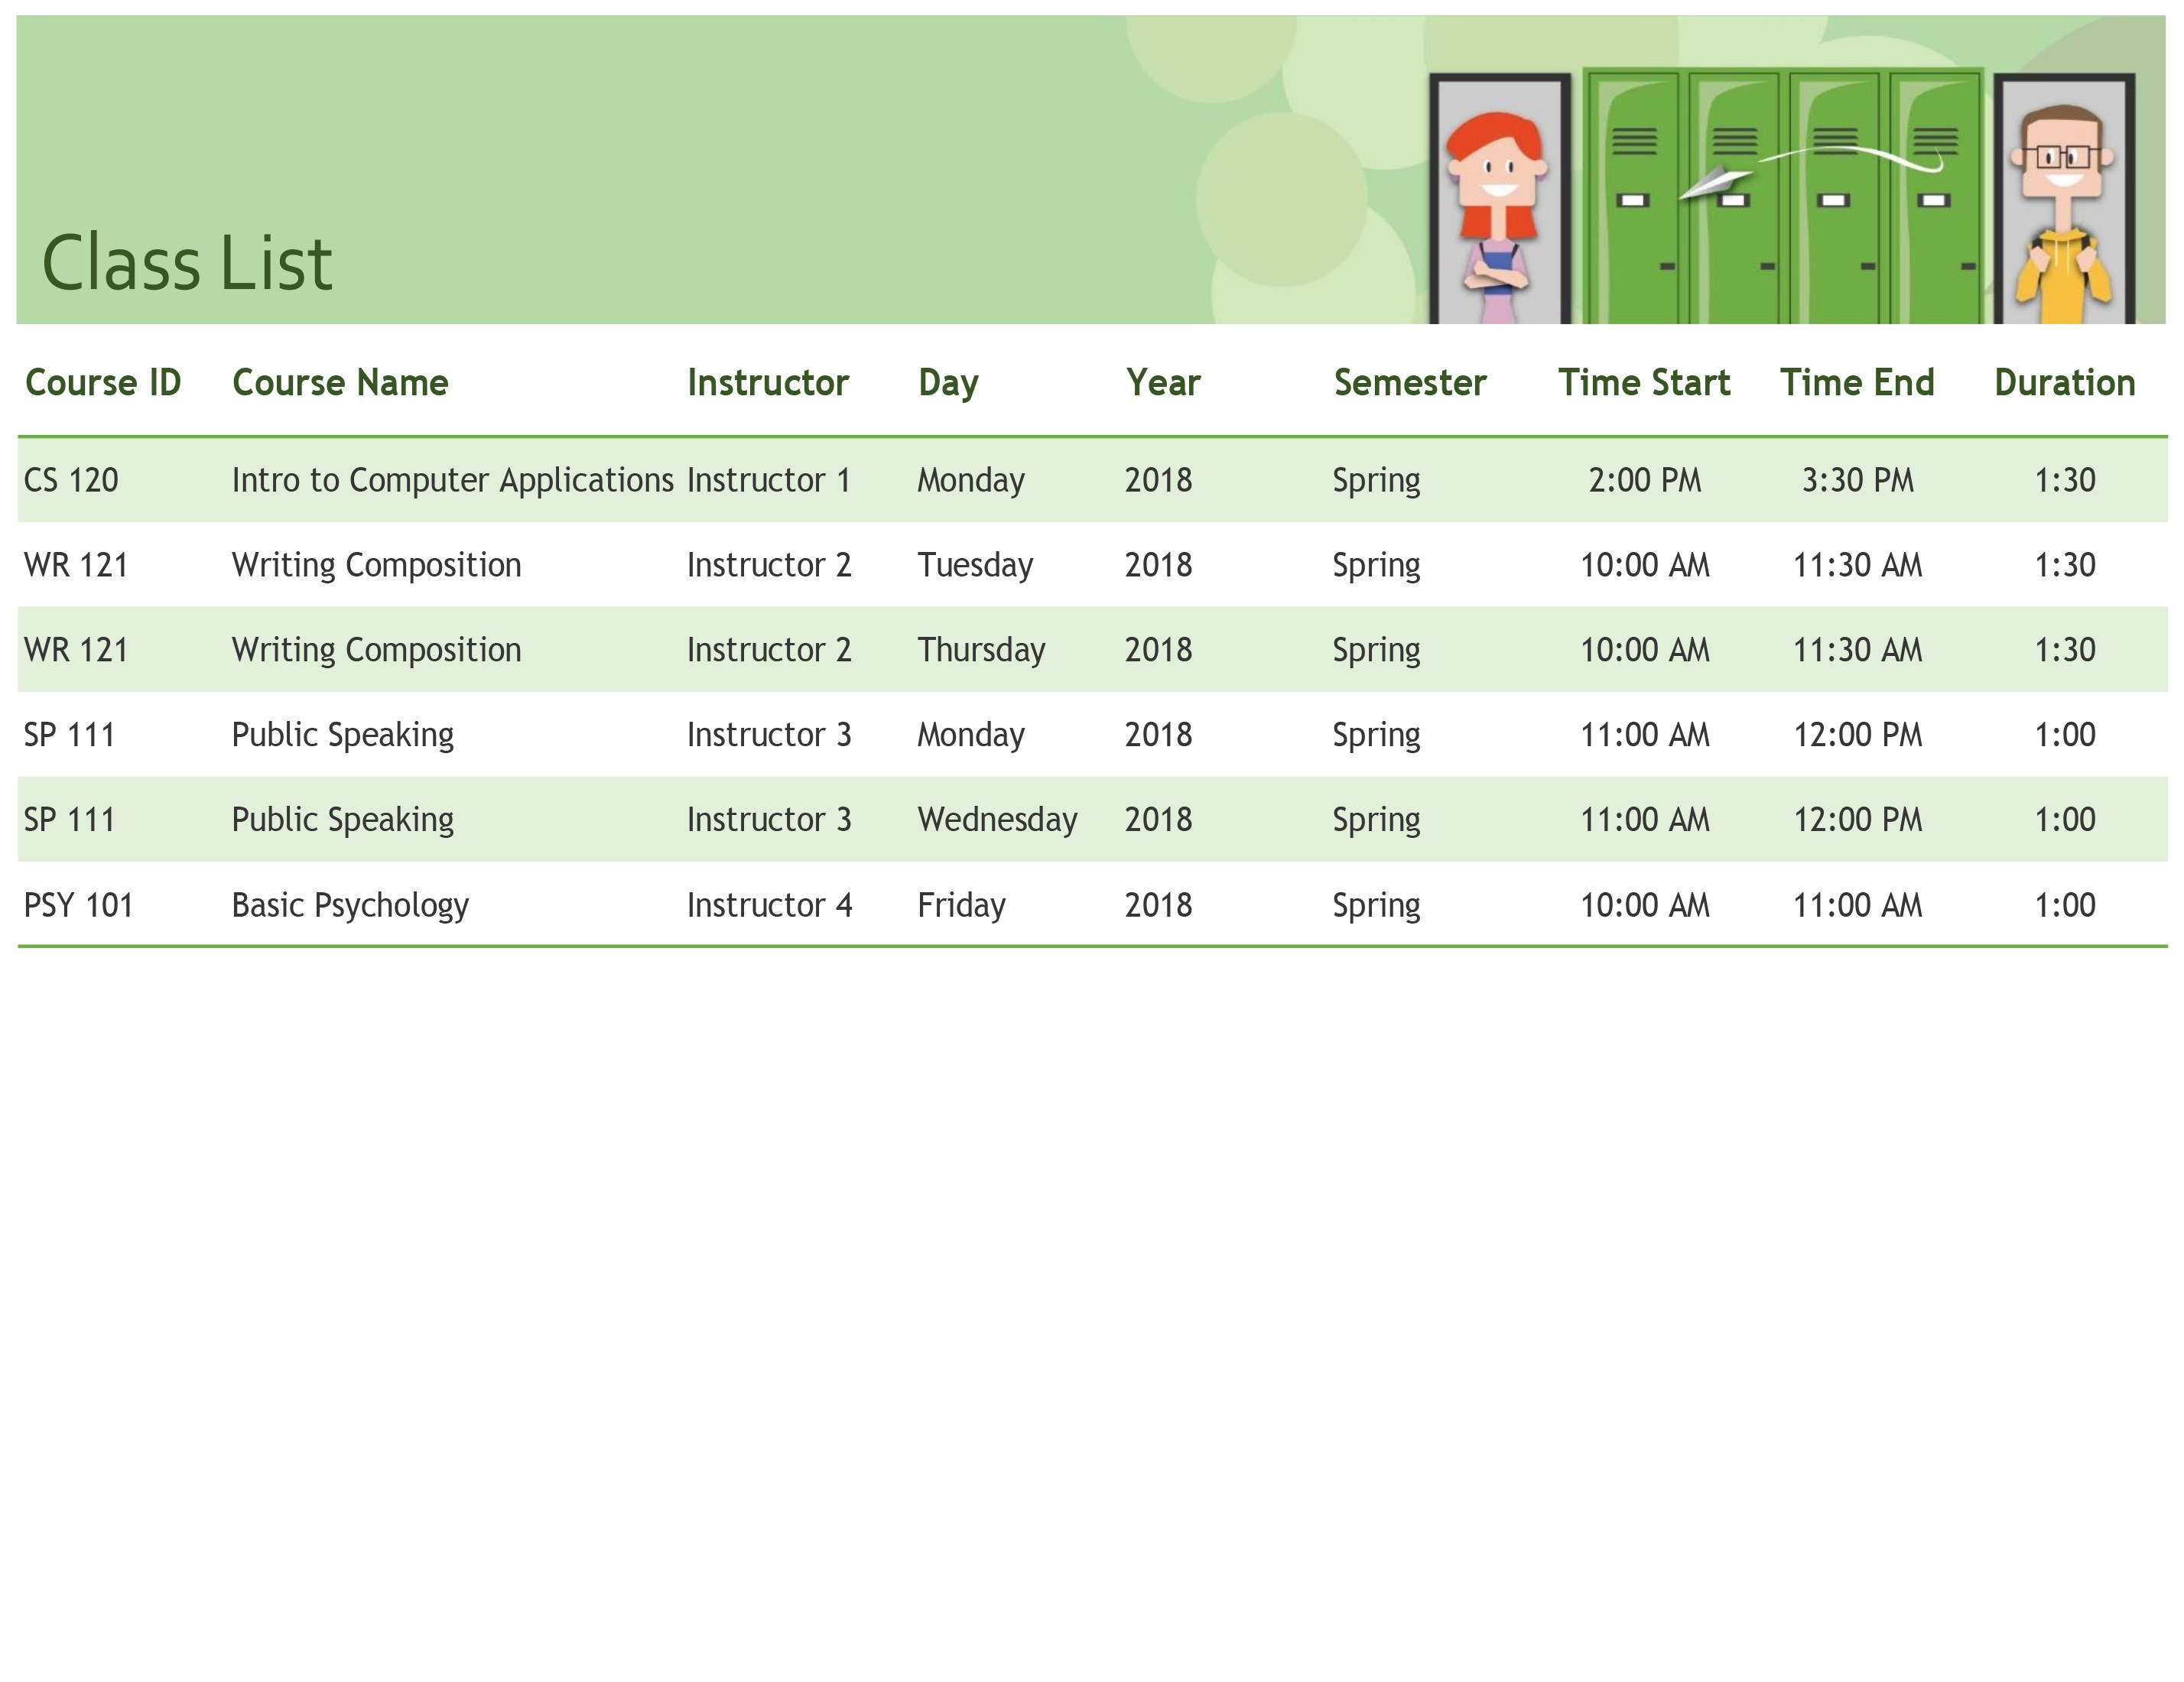This screenshot has width=2184, height=1682.
Task: Select the Intro to Computer Applications cell
Action: (452, 480)
